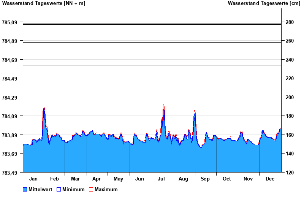304x209 pixels.
Task: Select the Maximum legend label
Action: click(x=106, y=190)
